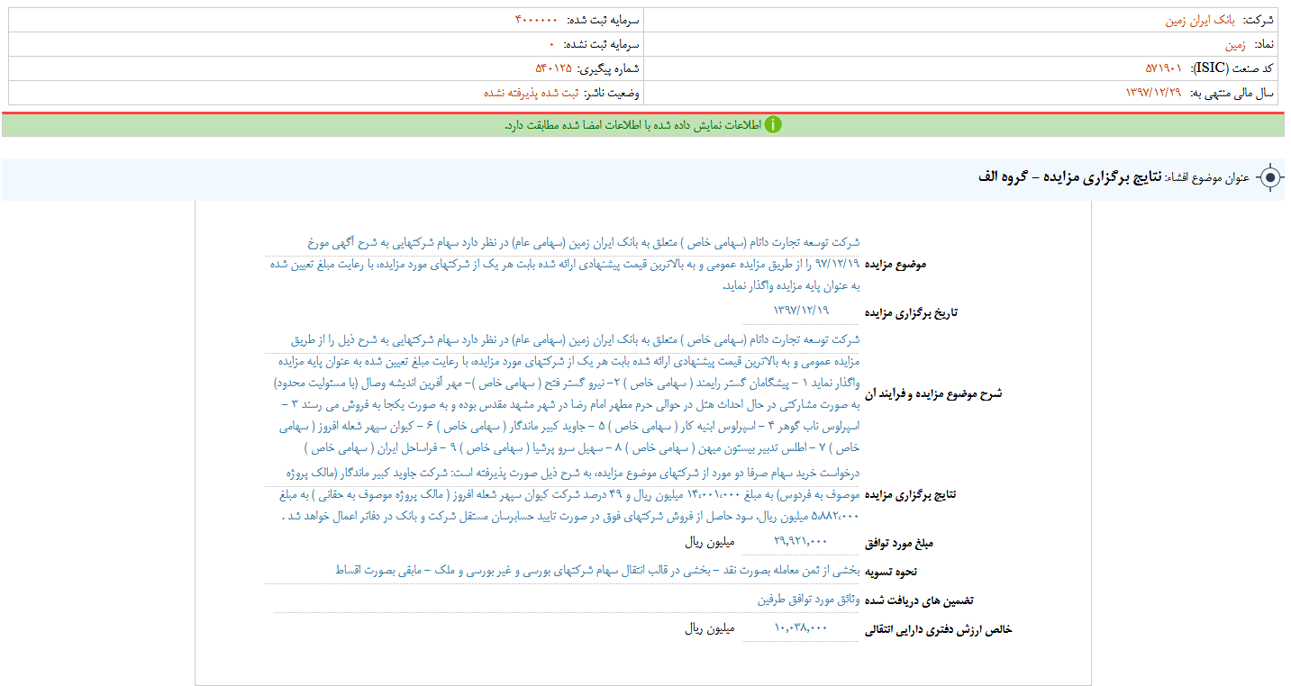Screen dimensions: 1291x686
Task: Click the target icon beside the disclosure title
Action: (1270, 178)
